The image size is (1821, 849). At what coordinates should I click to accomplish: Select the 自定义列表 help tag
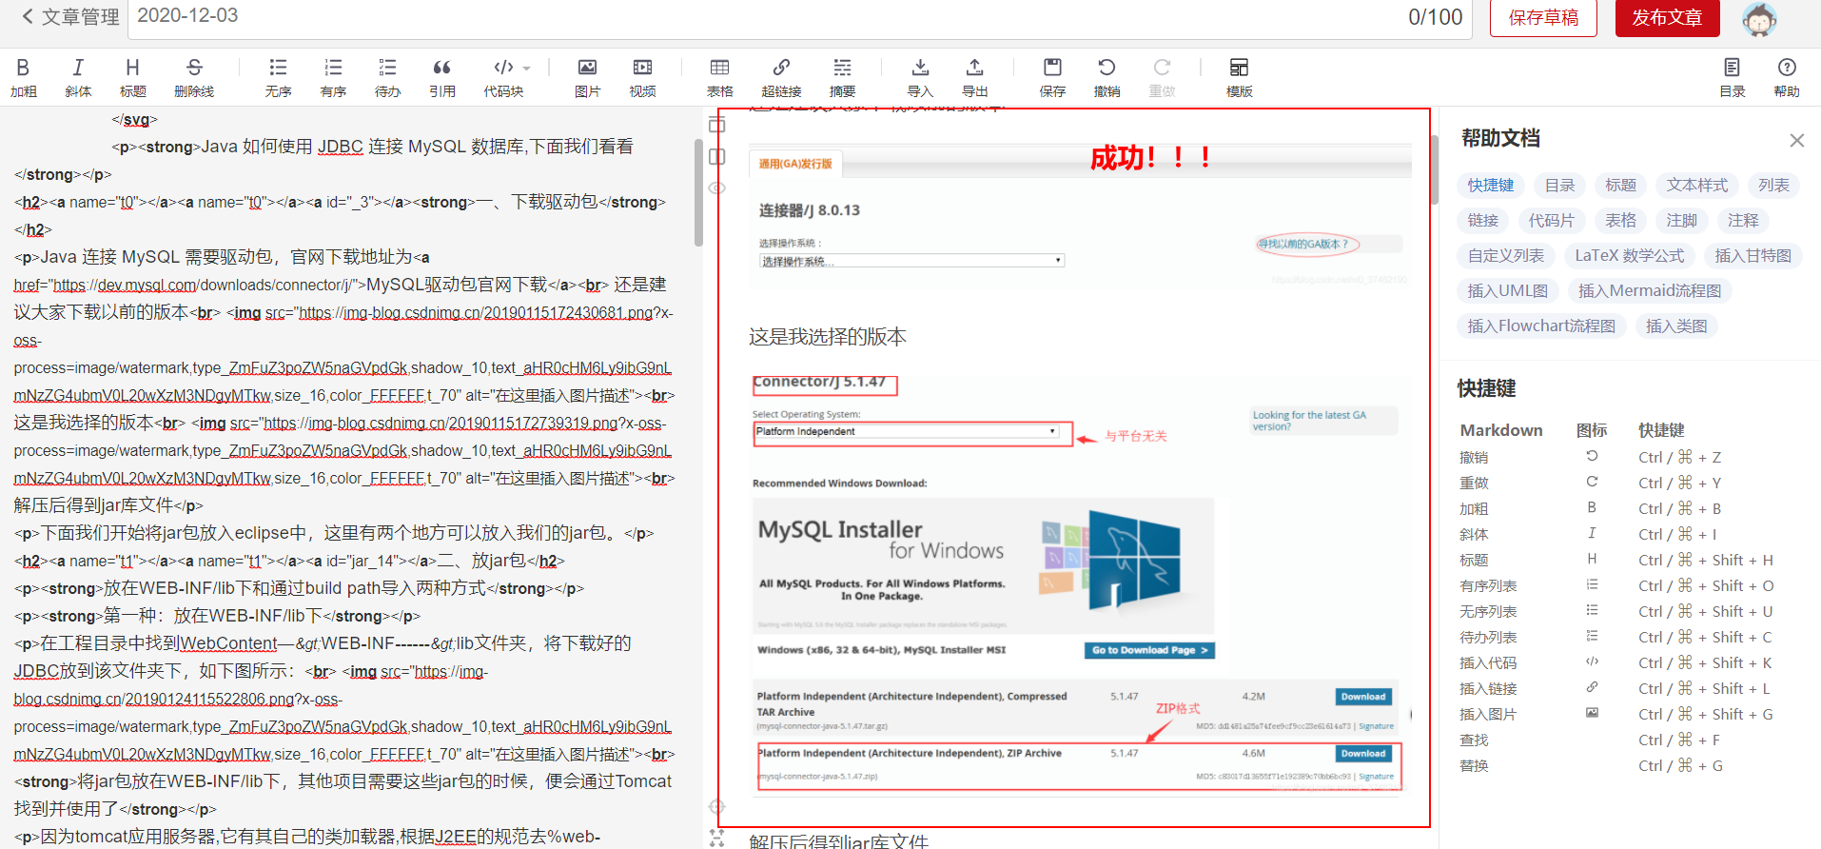click(x=1505, y=256)
